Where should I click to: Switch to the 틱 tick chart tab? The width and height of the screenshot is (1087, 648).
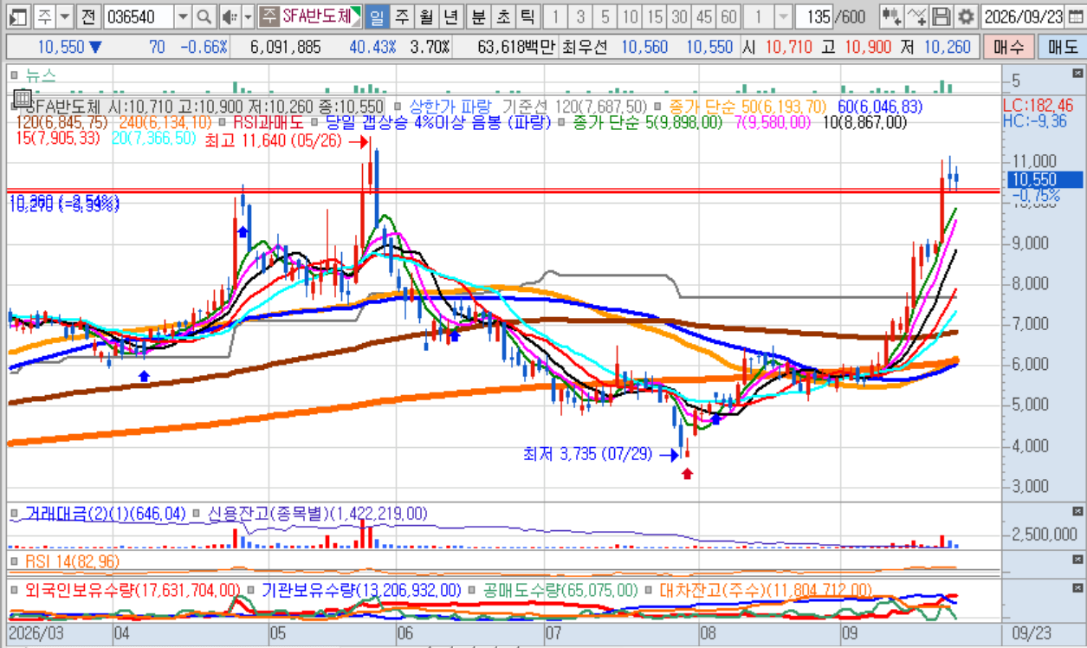click(527, 16)
